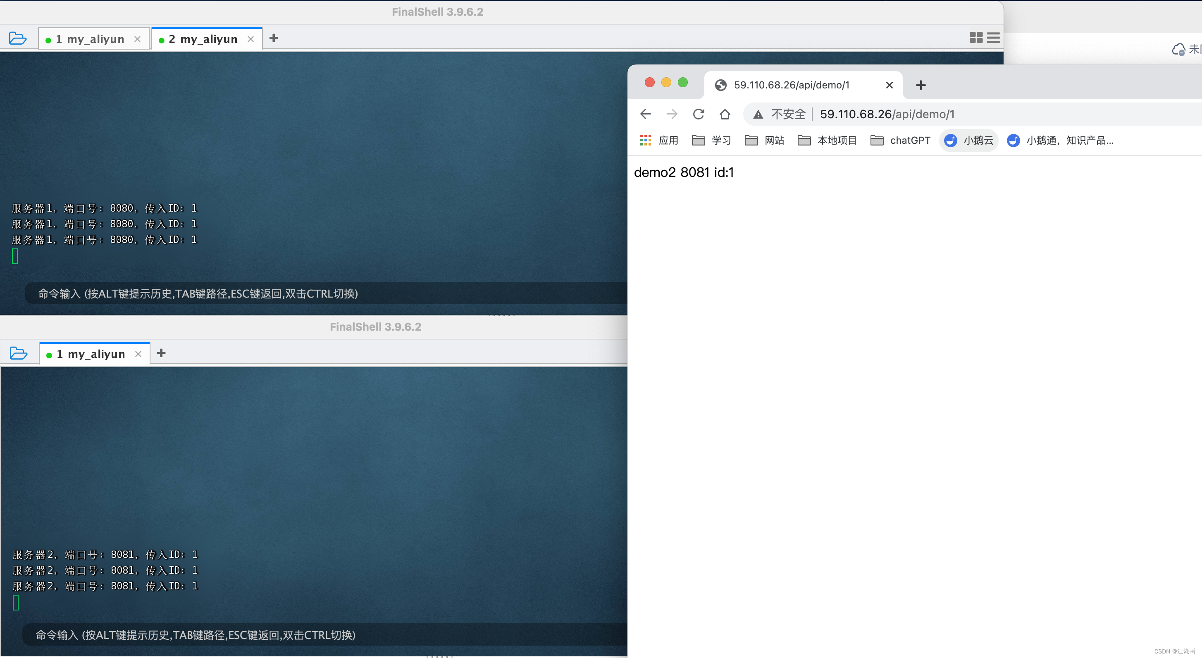Close the Chrome tab 59.110.68.26/api/demo/1
The height and width of the screenshot is (658, 1202).
pos(890,85)
